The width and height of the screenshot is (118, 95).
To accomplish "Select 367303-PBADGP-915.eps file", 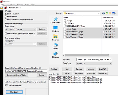I will (x=76, y=26).
